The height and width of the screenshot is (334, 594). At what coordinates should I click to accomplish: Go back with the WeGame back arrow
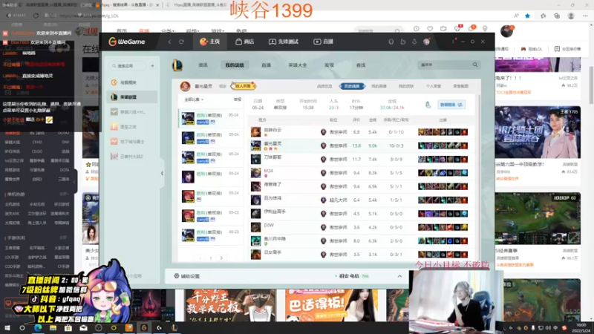pyautogui.click(x=170, y=42)
